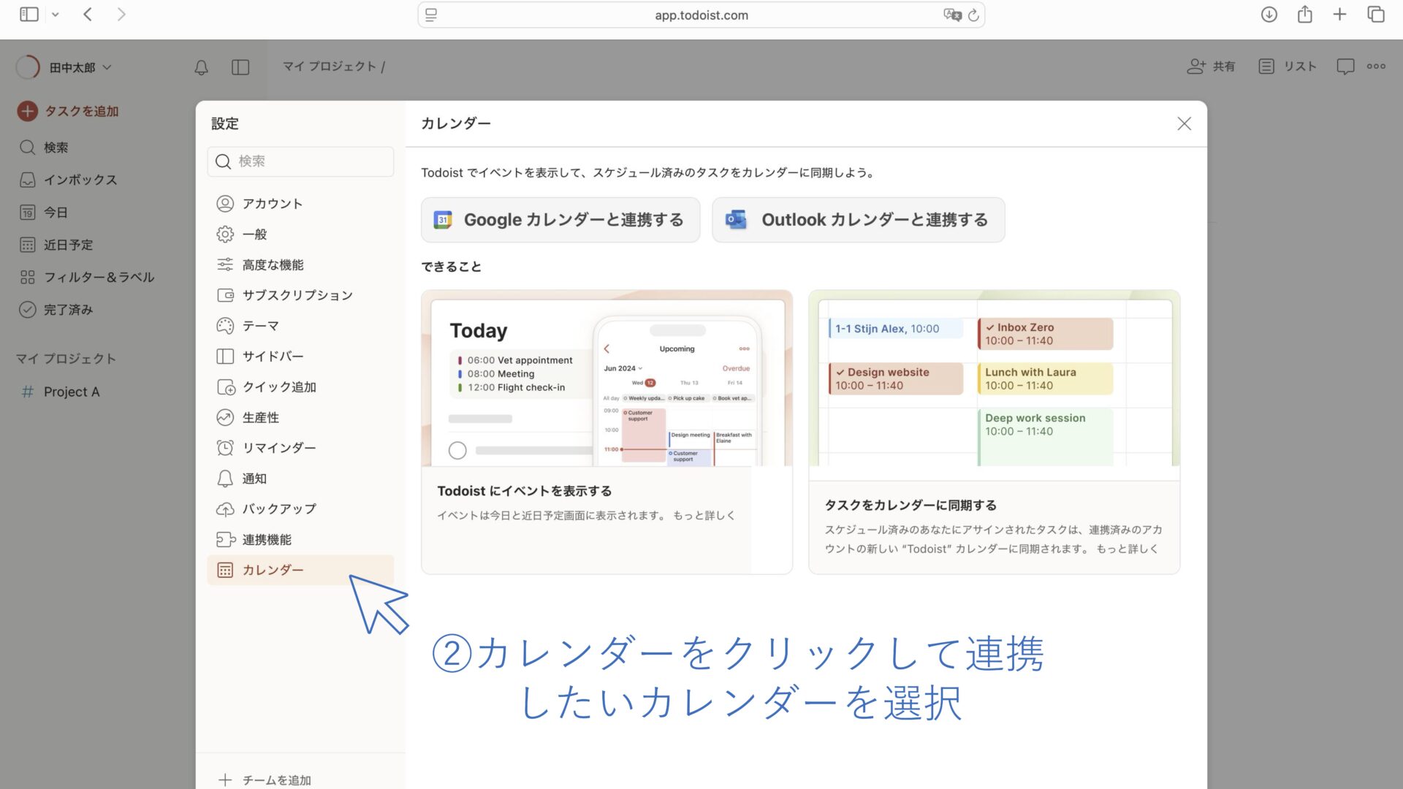Click the Safari share icon

click(x=1304, y=15)
